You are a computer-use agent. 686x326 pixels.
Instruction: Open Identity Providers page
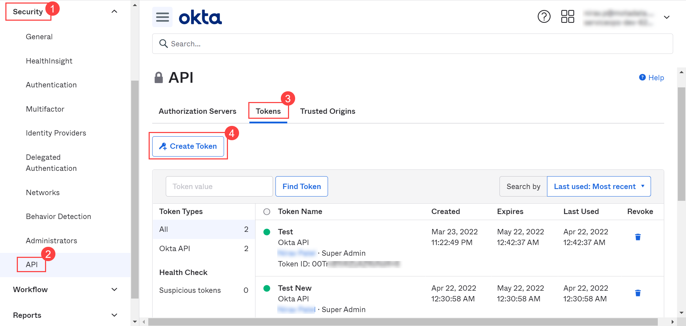click(56, 133)
